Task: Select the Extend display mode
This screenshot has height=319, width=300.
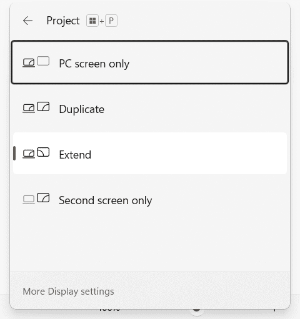Action: [150, 154]
